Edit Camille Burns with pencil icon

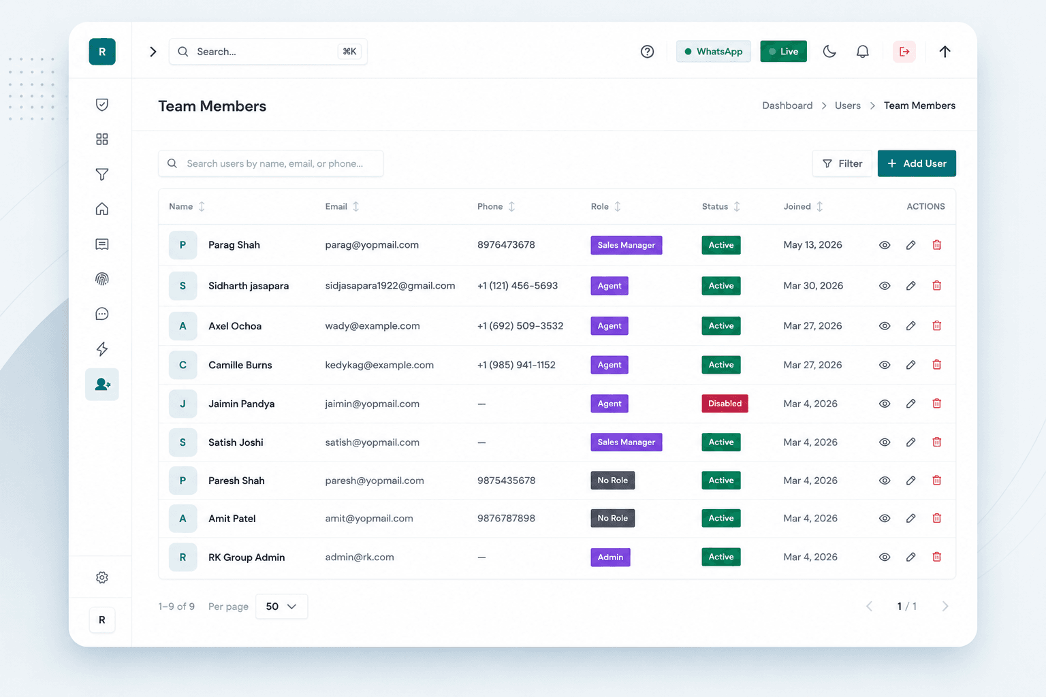(x=910, y=365)
